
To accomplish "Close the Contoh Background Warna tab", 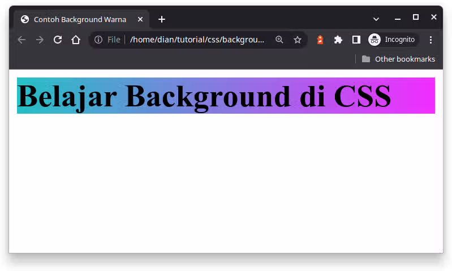I will click(x=140, y=19).
